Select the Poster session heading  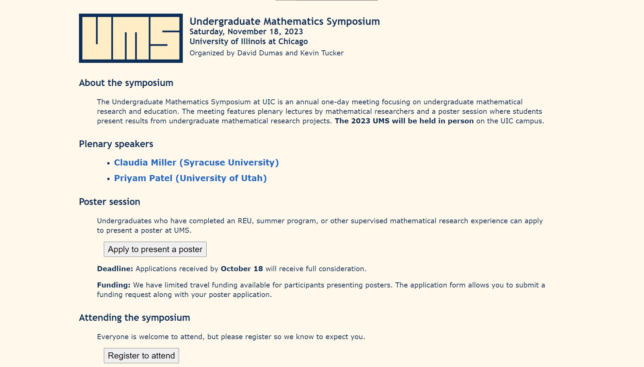tap(109, 202)
